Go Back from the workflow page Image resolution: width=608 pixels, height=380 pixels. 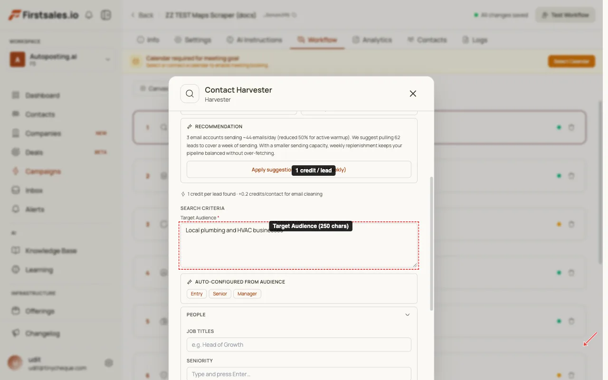click(x=142, y=15)
